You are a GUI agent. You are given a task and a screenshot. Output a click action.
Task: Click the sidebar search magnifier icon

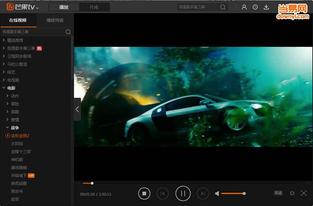pyautogui.click(x=68, y=32)
